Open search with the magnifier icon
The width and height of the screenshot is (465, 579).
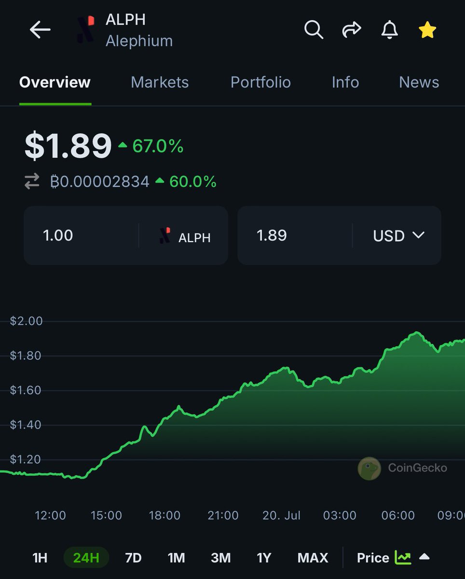(x=314, y=30)
